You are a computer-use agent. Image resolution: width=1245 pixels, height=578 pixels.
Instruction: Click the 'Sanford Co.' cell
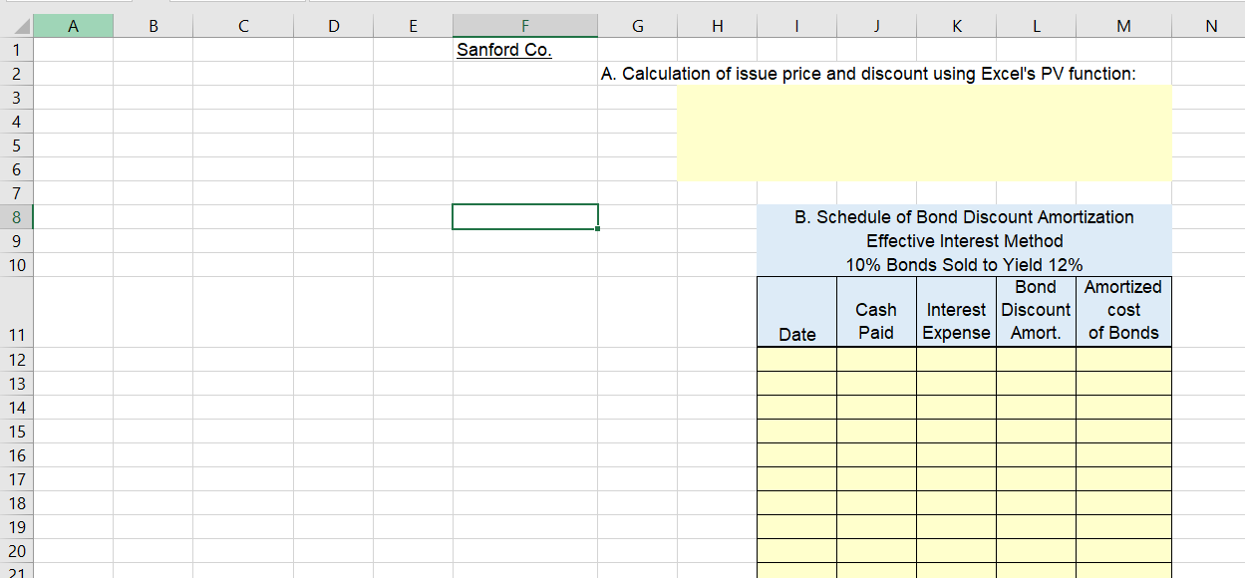pyautogui.click(x=525, y=50)
